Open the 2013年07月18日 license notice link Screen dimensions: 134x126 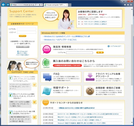(76, 108)
